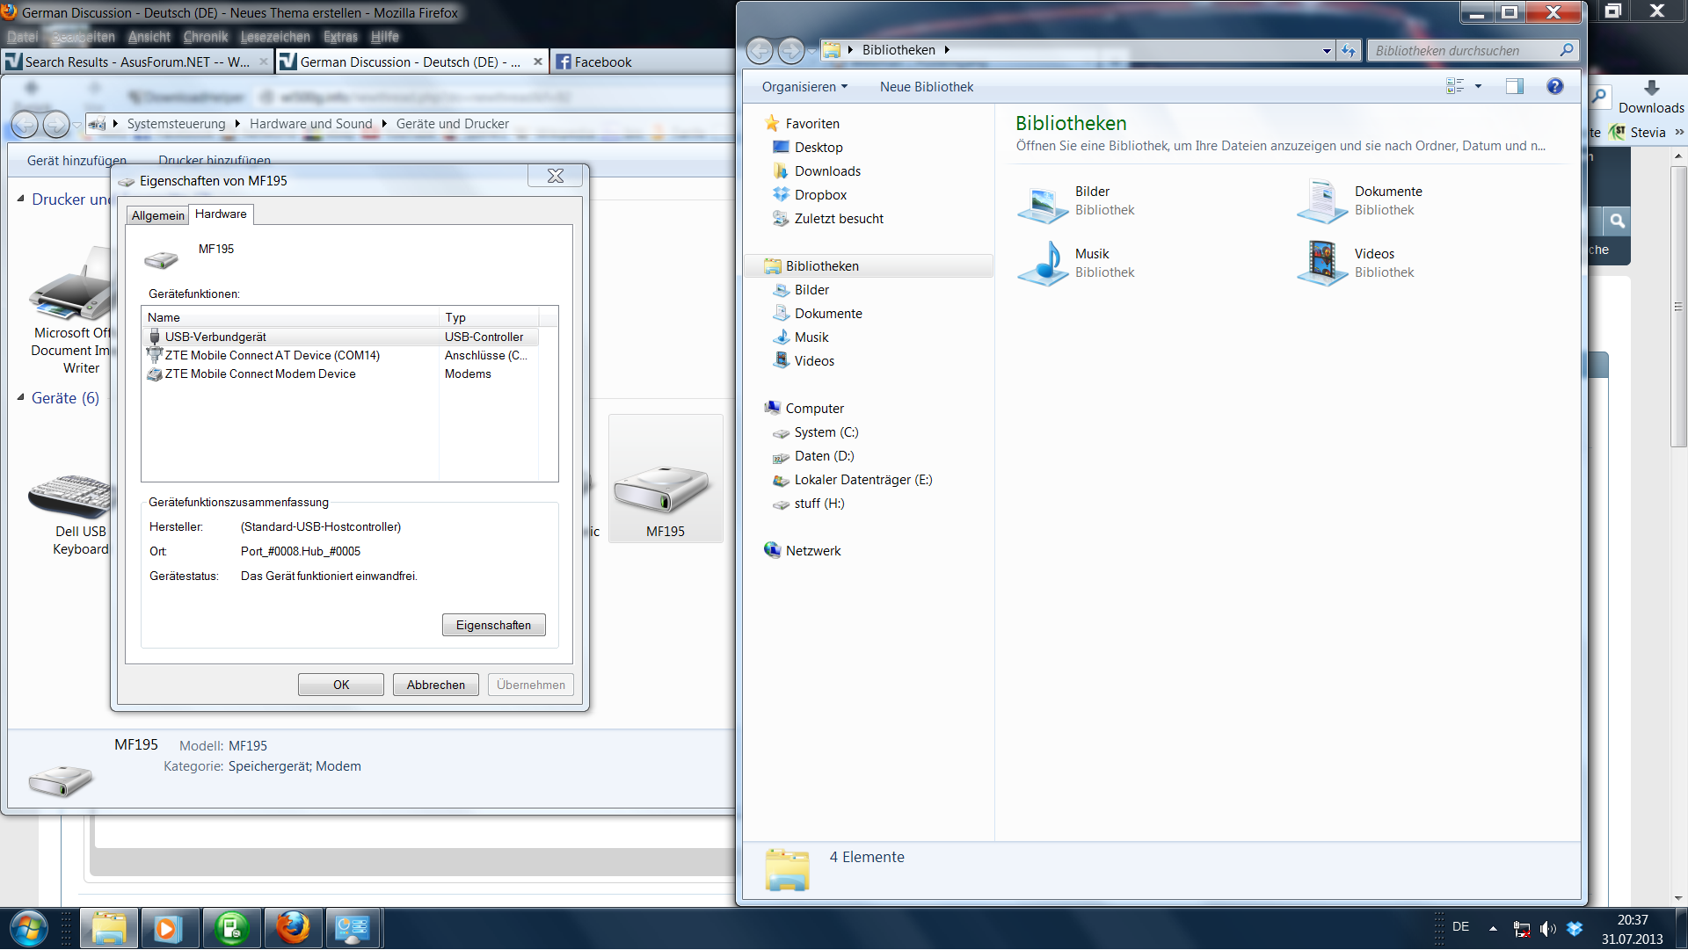Open the Dokumente library icon
Image resolution: width=1688 pixels, height=950 pixels.
[1321, 202]
